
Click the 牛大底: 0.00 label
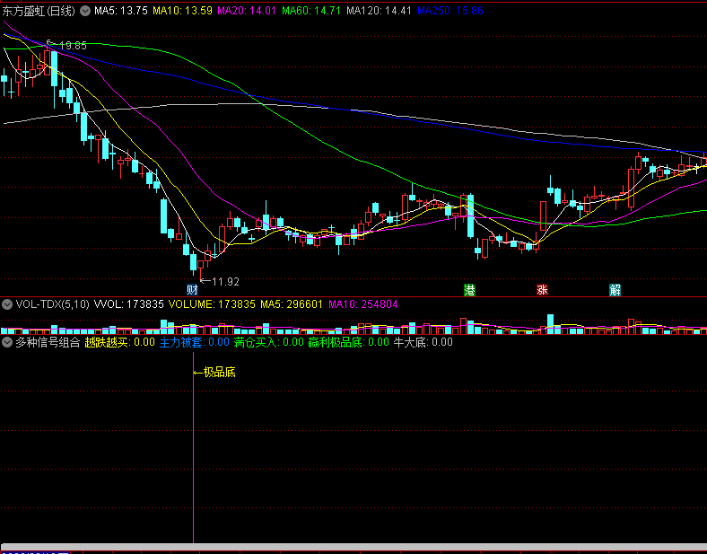coord(423,342)
